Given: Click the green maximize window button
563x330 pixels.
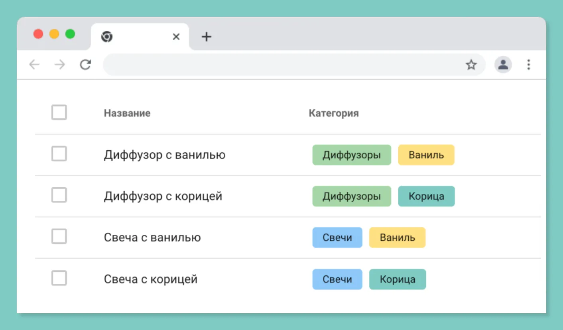Looking at the screenshot, I should 70,34.
